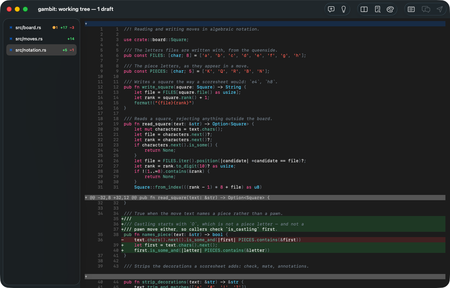Screen dimensions: 450x288
Task: Click the first comment "Reading and writing moves"
Action: click(x=192, y=29)
